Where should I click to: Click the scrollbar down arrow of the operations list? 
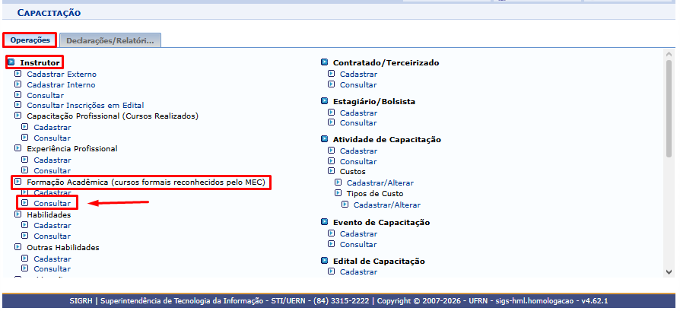(x=669, y=271)
